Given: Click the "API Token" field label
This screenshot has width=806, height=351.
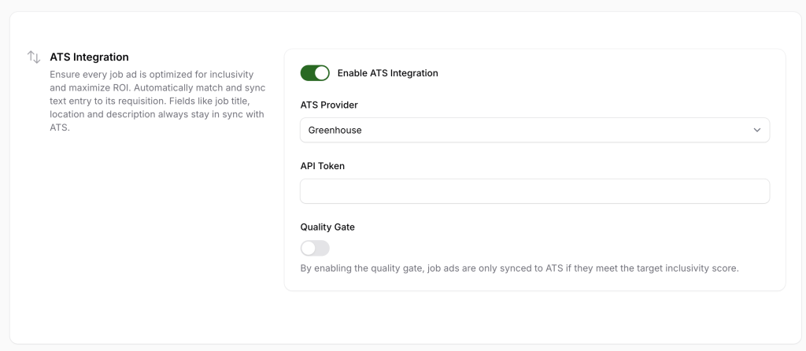Looking at the screenshot, I should tap(323, 166).
